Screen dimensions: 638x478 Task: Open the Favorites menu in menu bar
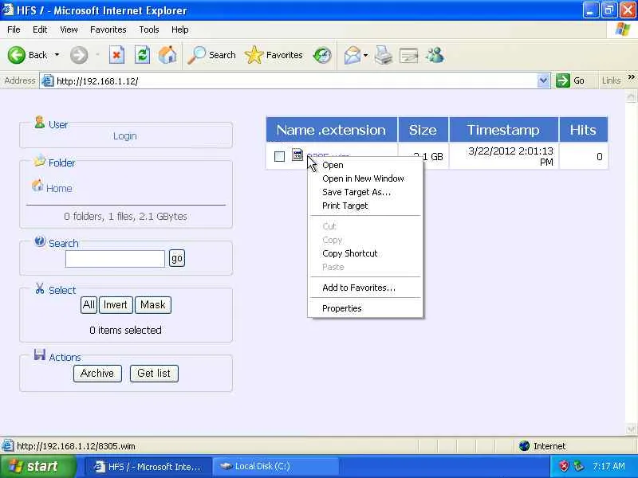(108, 29)
